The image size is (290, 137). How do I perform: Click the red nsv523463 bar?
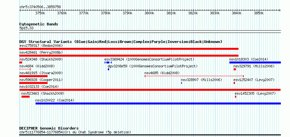pyautogui.click(x=25, y=97)
